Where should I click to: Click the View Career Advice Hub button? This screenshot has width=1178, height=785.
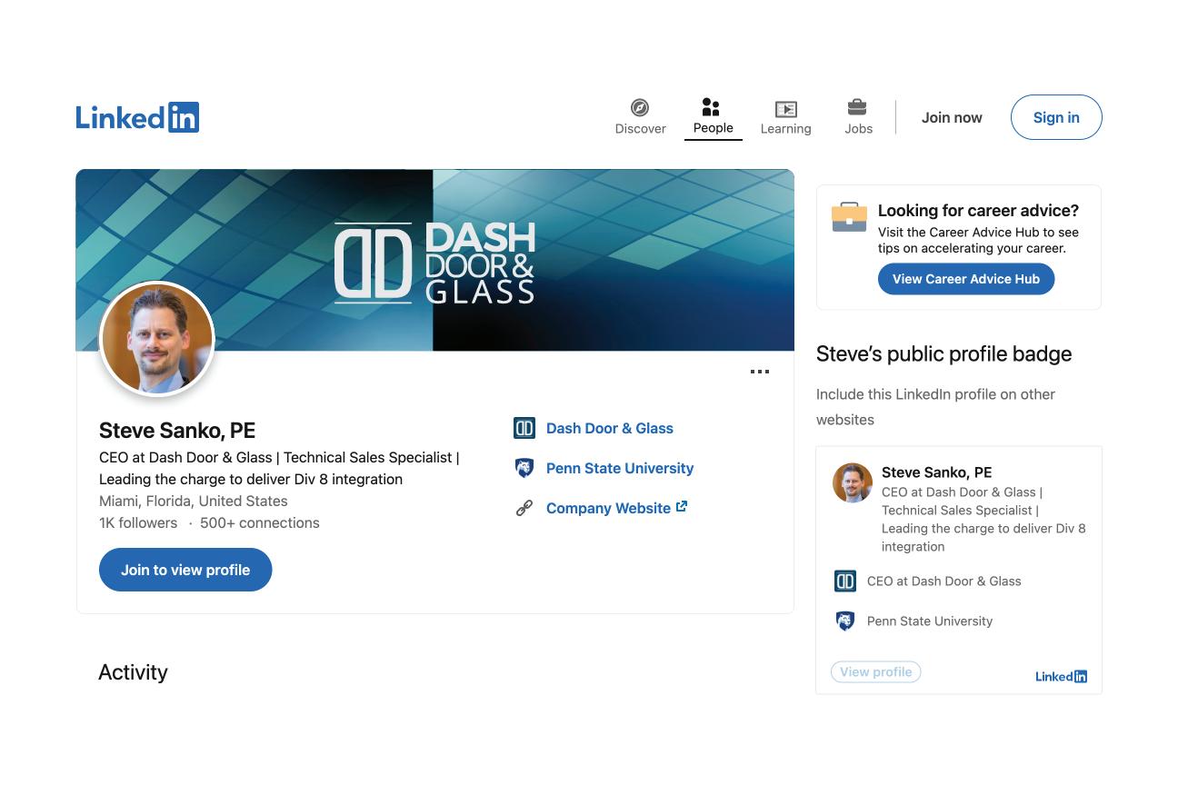pos(966,279)
